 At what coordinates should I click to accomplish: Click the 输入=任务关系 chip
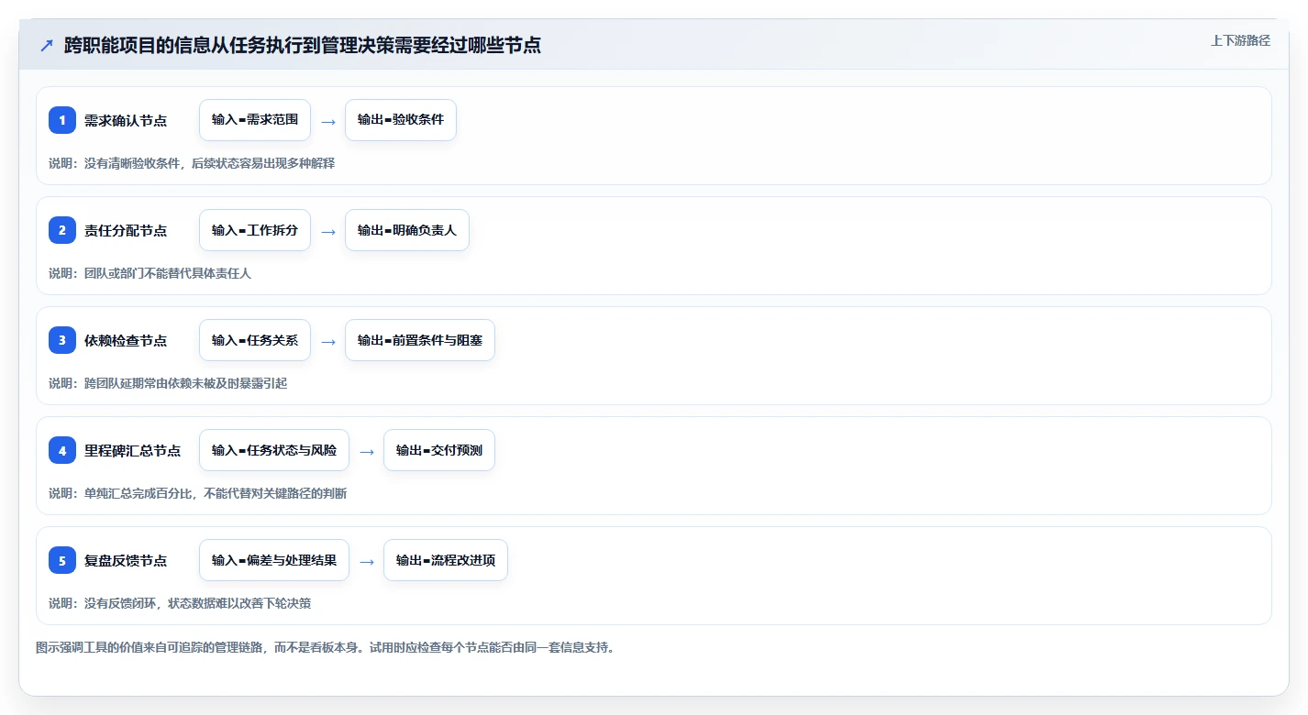(255, 340)
